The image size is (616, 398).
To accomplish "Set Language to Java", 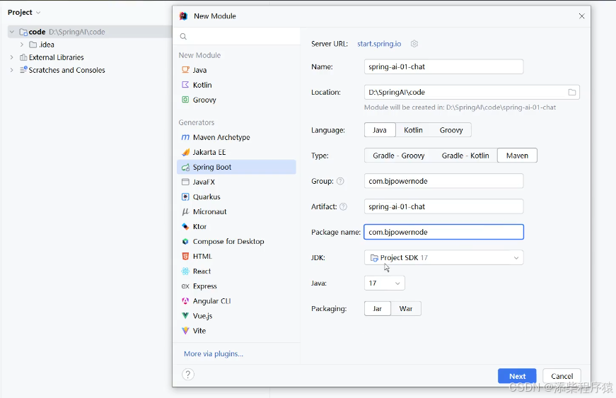I will click(x=380, y=130).
